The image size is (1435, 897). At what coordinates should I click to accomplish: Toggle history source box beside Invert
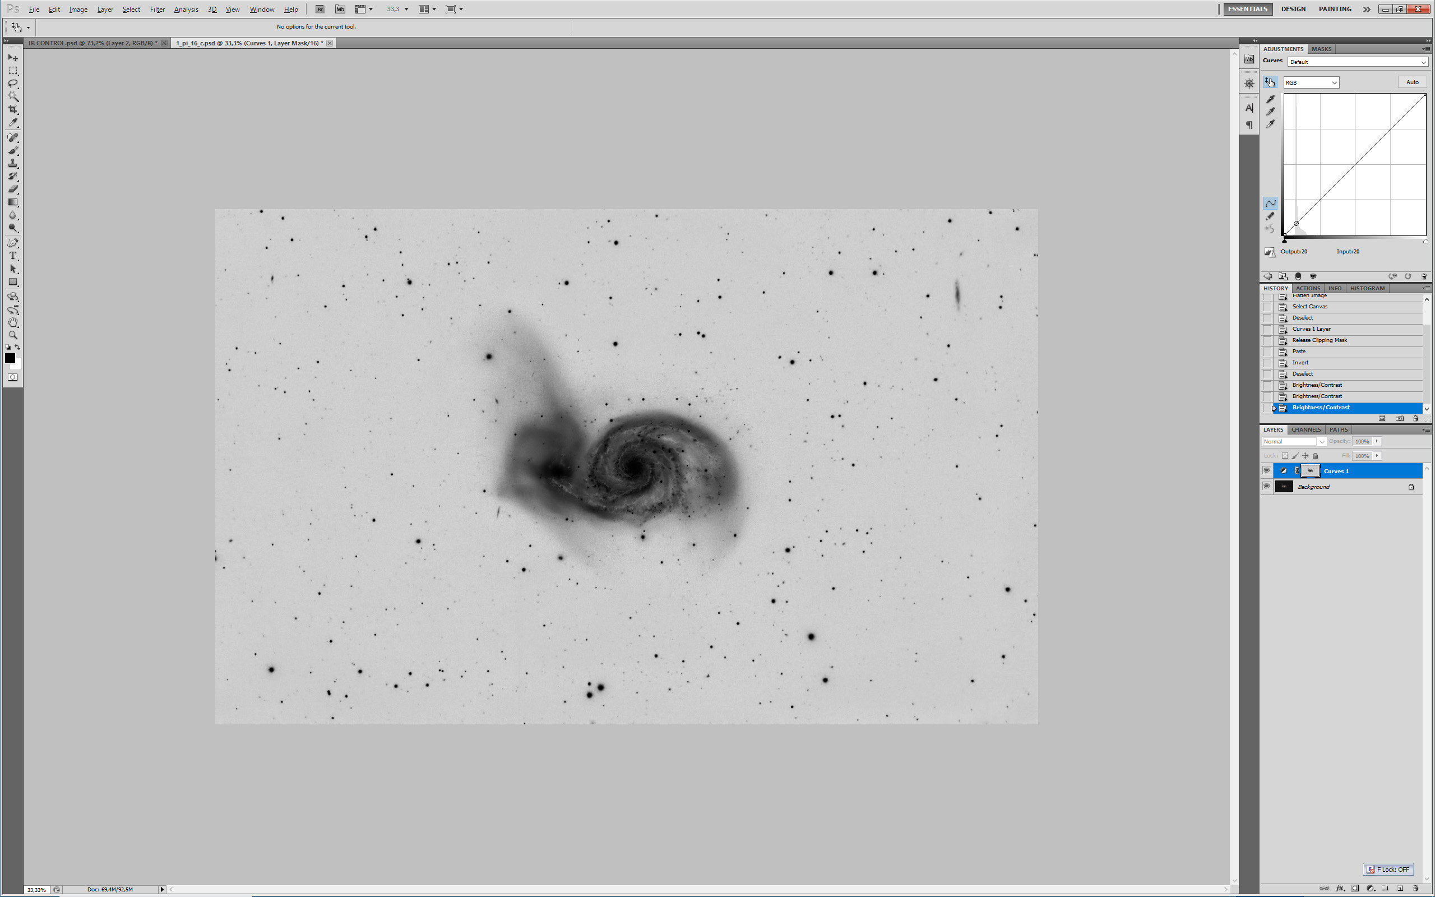pos(1267,363)
